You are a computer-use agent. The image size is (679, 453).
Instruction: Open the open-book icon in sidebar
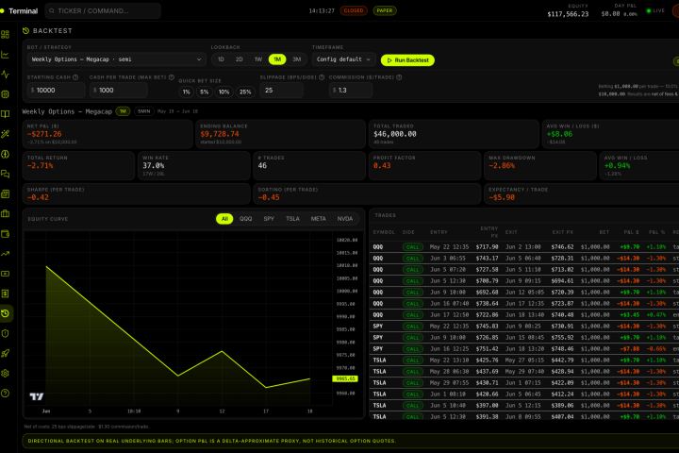[6, 114]
